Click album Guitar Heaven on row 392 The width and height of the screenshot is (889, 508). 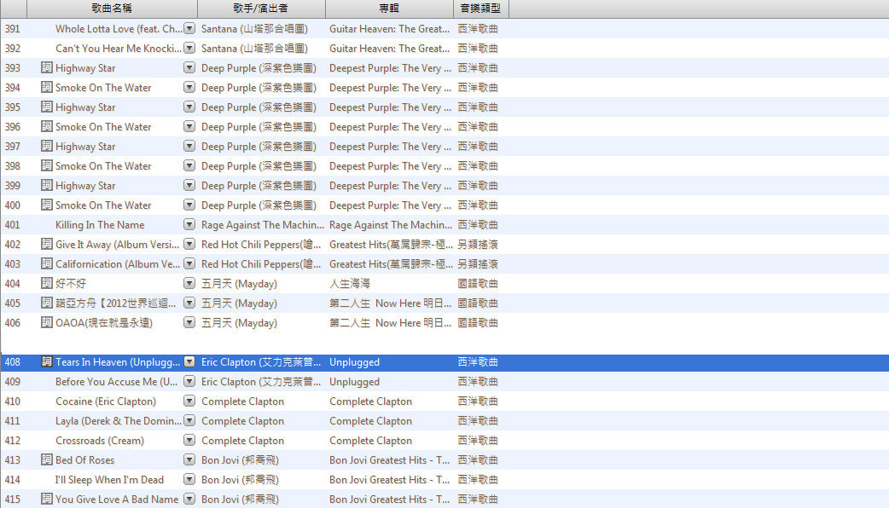390,49
